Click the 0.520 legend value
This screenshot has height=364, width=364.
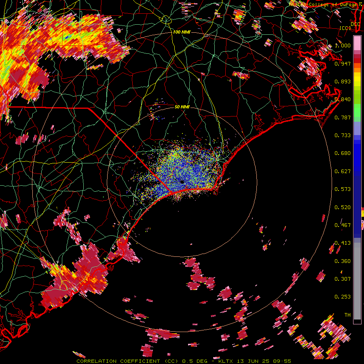click(343, 207)
